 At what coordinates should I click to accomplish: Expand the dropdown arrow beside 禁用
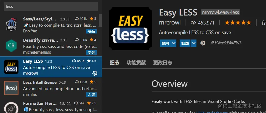click(x=173, y=43)
